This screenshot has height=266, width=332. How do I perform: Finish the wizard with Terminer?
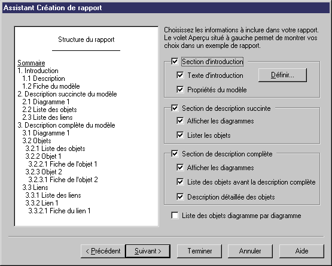[x=199, y=251]
